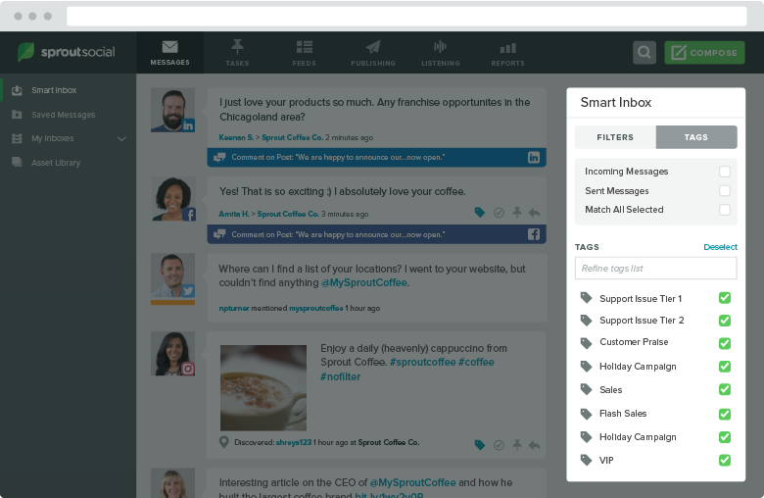This screenshot has height=498, width=764.
Task: Click location pin icon on cappuccino post
Action: 223,442
